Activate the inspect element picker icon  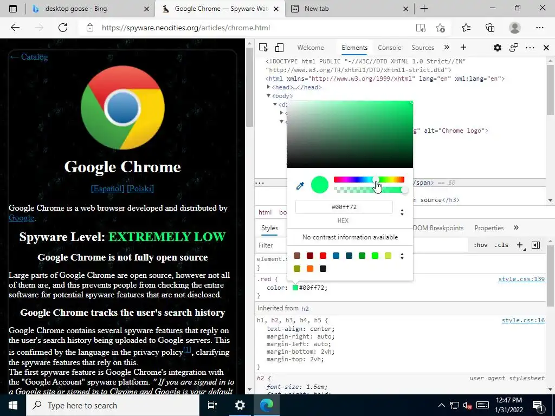(263, 48)
